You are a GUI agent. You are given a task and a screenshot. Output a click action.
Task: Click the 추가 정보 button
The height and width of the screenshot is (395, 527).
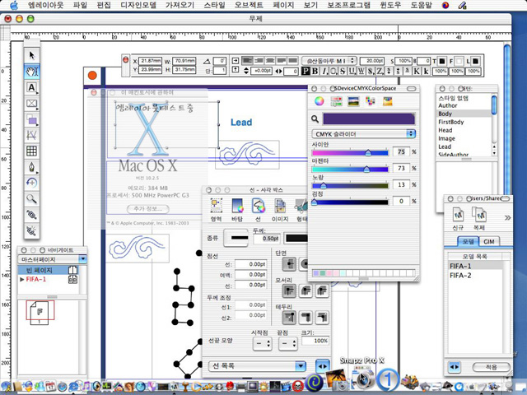[x=150, y=209]
